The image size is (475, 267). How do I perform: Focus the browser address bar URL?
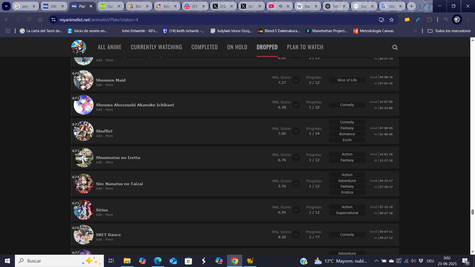point(99,20)
